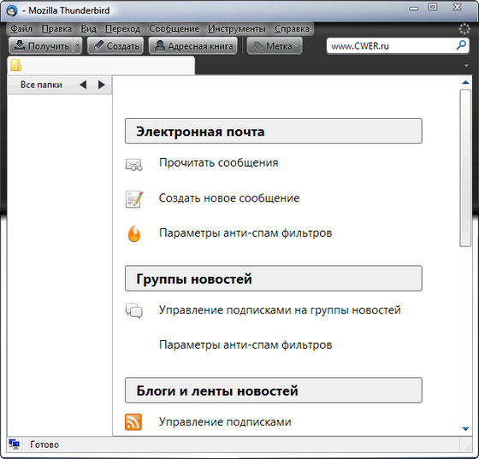The image size is (479, 459).
Task: Click the newsgroup subscriptions chat bubbles icon
Action: tap(133, 310)
